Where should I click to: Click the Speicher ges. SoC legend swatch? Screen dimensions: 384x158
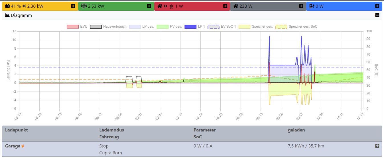[x=281, y=27]
